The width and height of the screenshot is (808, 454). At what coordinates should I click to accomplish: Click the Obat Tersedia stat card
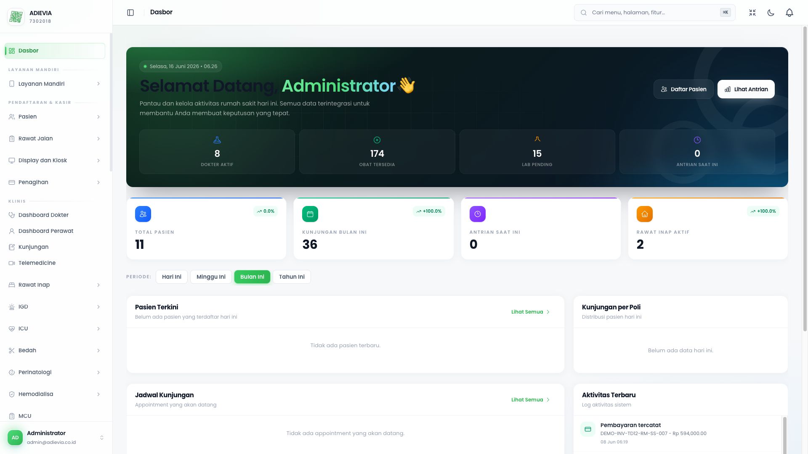pos(377,152)
